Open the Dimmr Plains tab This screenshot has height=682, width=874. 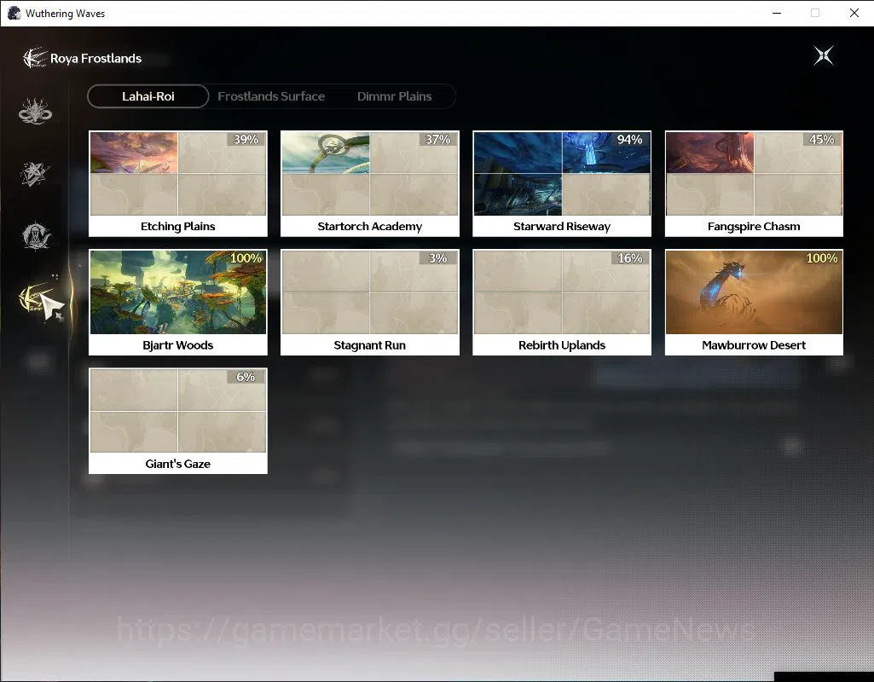click(x=394, y=96)
